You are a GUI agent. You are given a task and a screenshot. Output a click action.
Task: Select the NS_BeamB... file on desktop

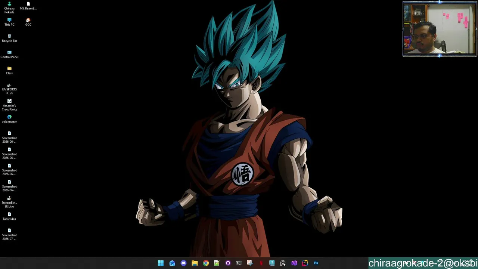pos(28,6)
